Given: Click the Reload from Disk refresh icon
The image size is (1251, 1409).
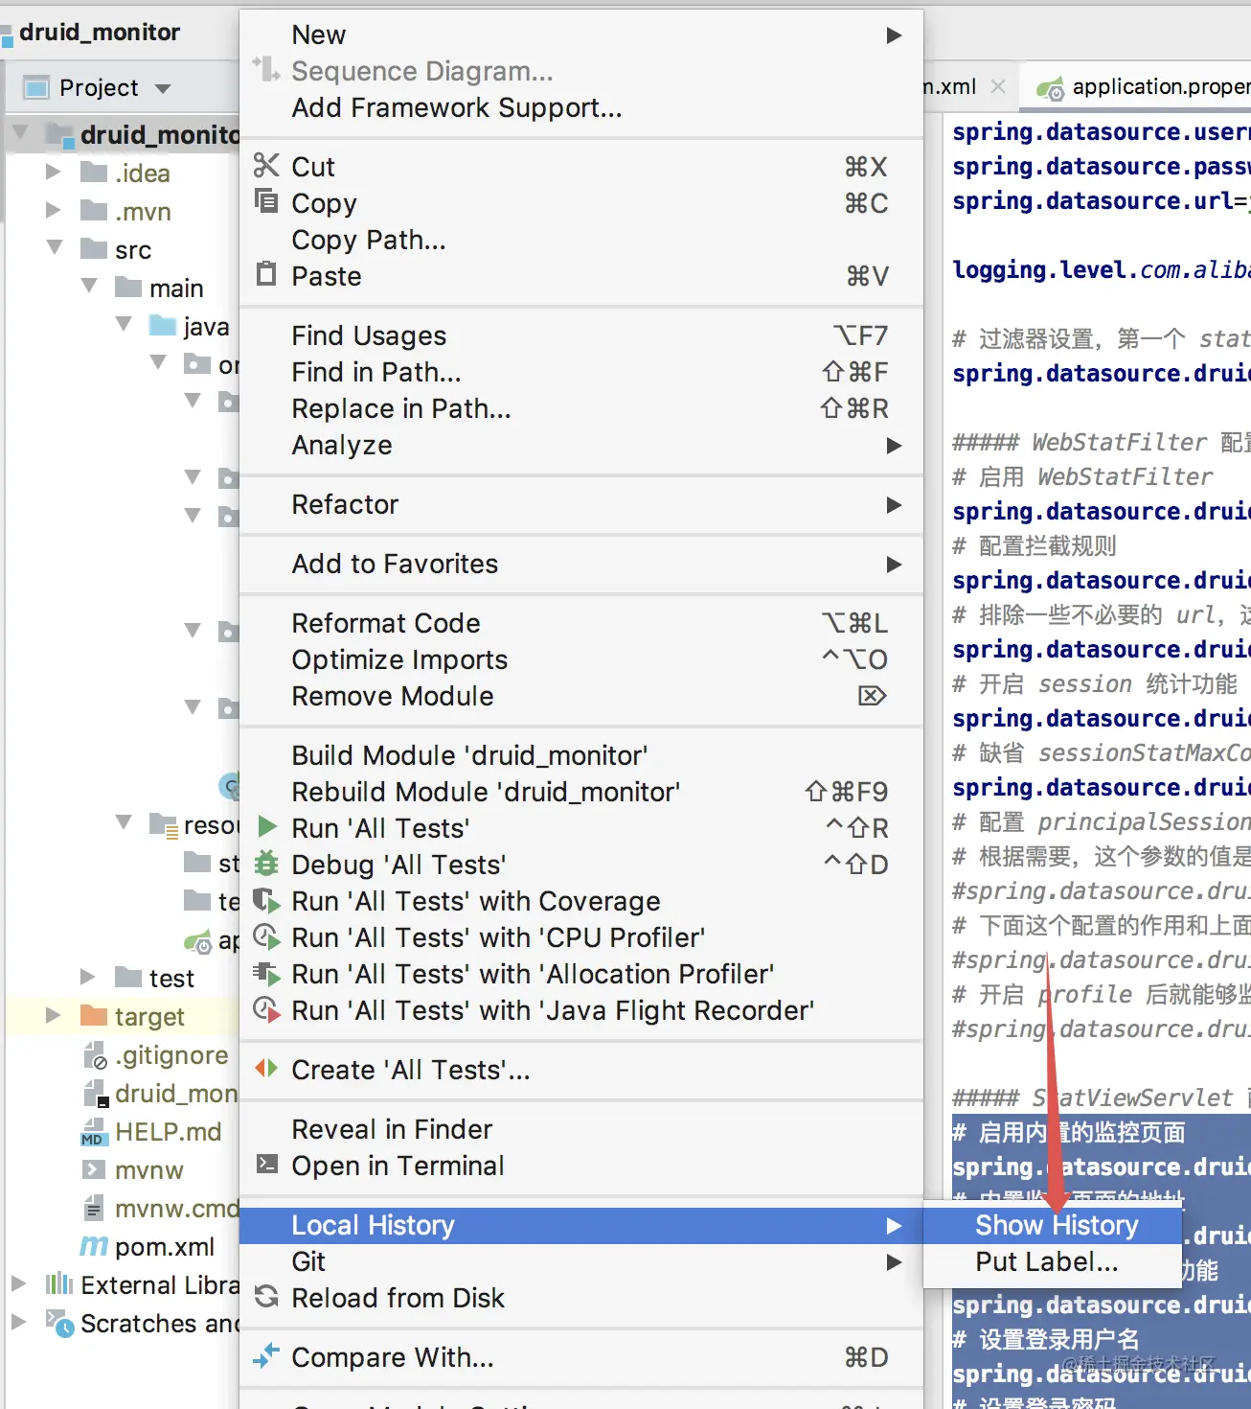Looking at the screenshot, I should pyautogui.click(x=266, y=1296).
